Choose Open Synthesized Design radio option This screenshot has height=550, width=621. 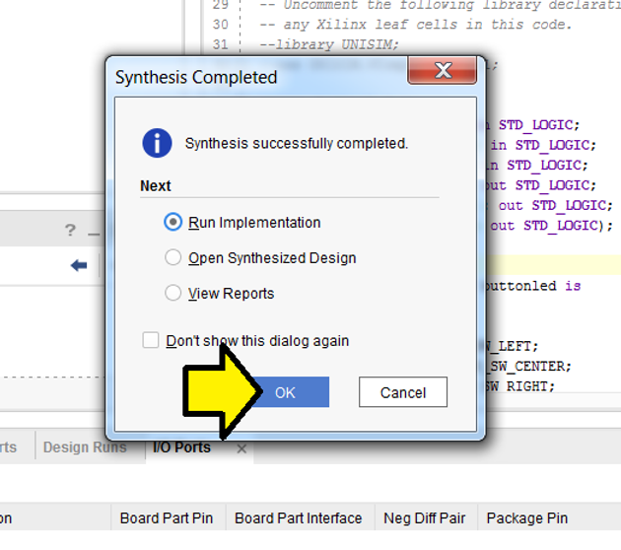[173, 258]
